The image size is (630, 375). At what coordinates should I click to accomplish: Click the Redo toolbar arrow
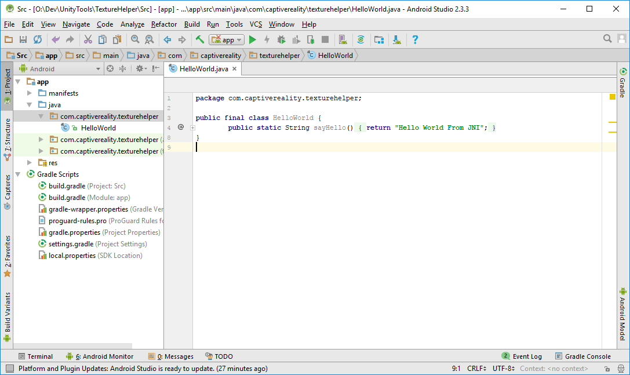[70, 39]
